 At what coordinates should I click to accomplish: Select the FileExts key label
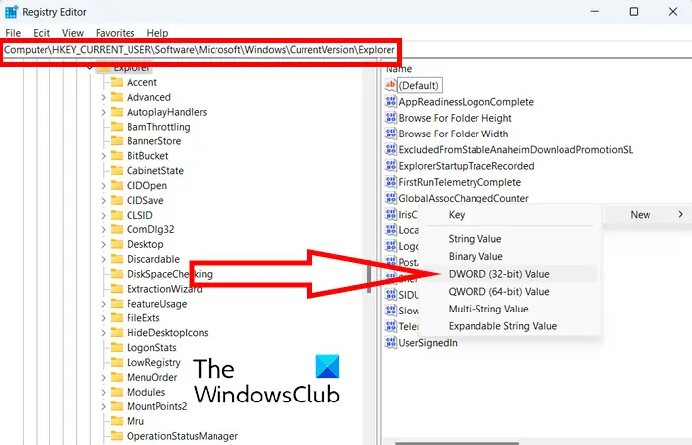[x=143, y=318]
